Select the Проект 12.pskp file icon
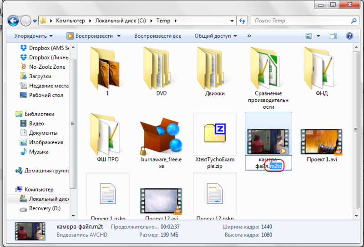364x247 pixels. click(215, 194)
